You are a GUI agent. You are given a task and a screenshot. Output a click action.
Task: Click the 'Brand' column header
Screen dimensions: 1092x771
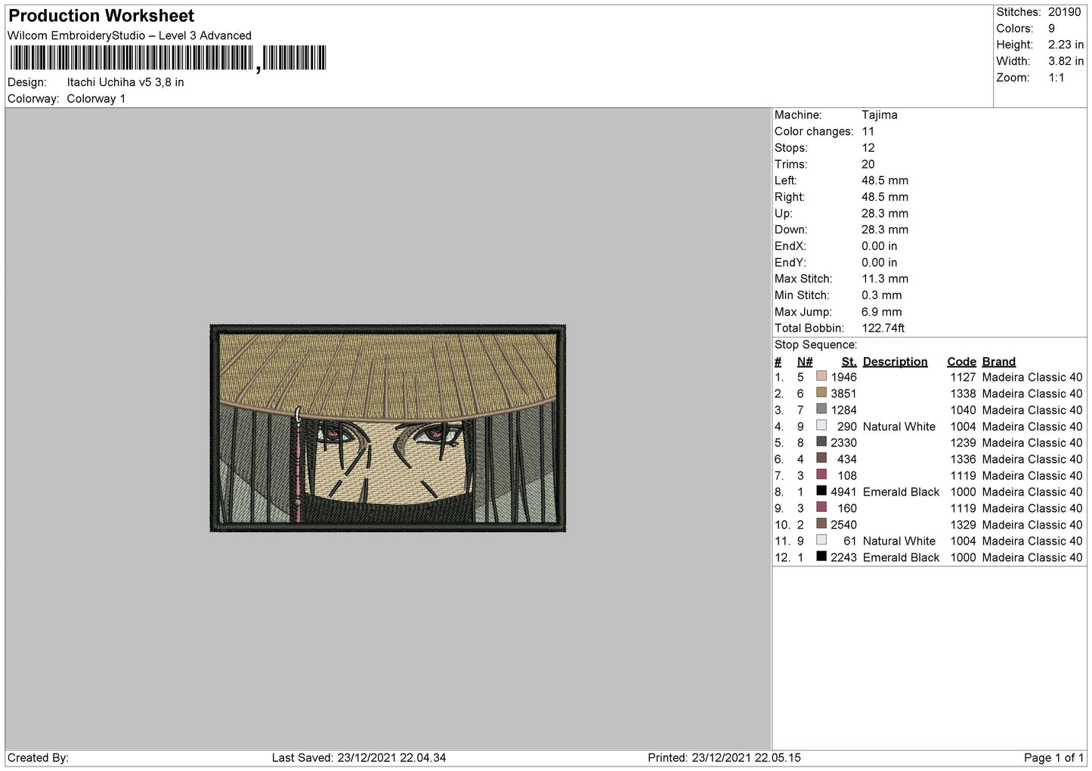pyautogui.click(x=999, y=362)
